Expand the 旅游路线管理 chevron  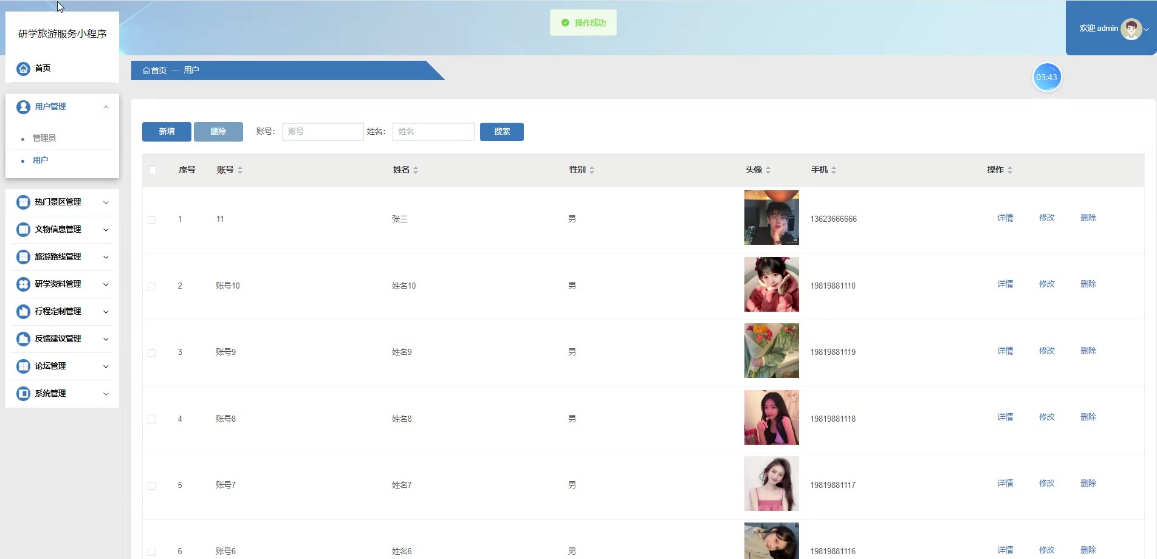point(106,257)
